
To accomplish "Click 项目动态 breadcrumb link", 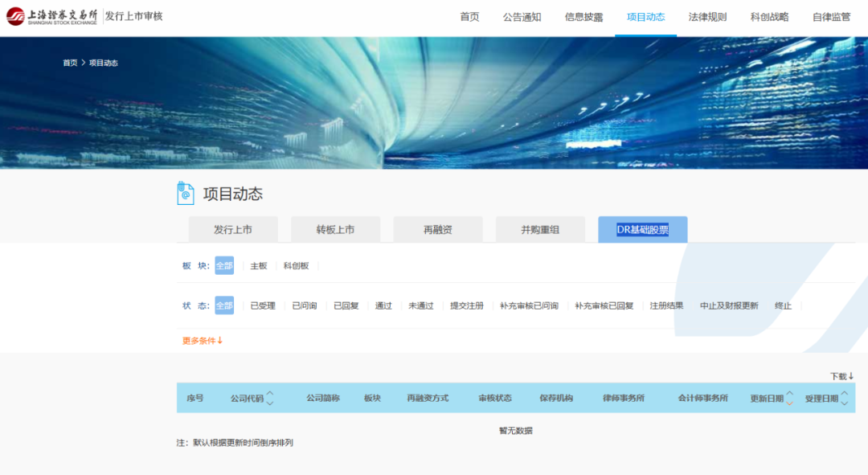I will coord(104,63).
